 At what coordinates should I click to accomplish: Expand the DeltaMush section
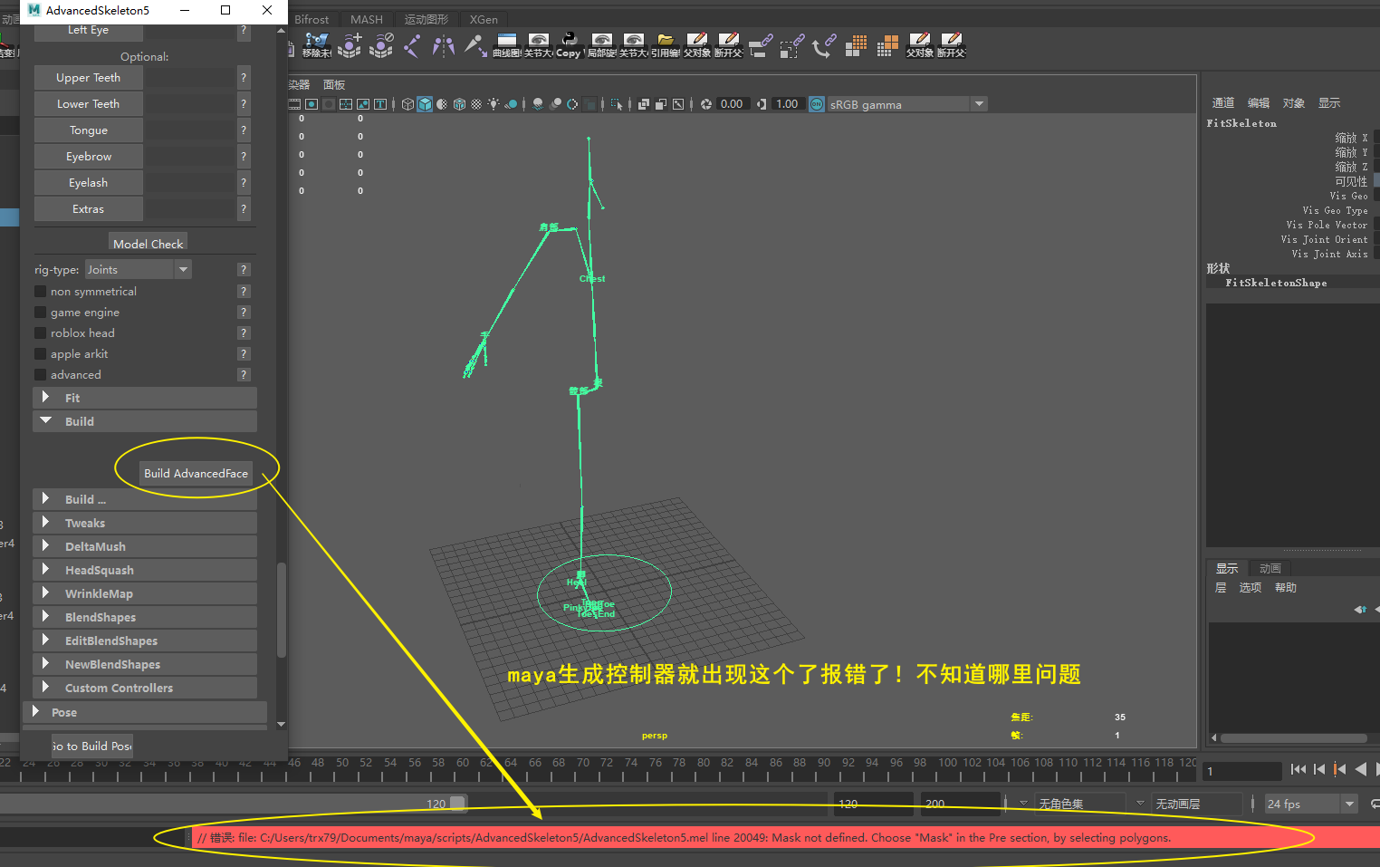[x=145, y=546]
